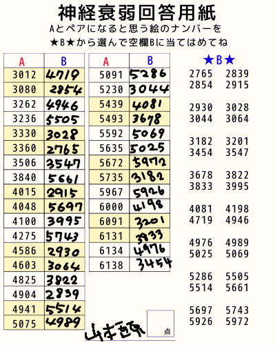The width and height of the screenshot is (275, 345).
Task: Click the title 神経衰弱回答用紙
Action: point(137,12)
